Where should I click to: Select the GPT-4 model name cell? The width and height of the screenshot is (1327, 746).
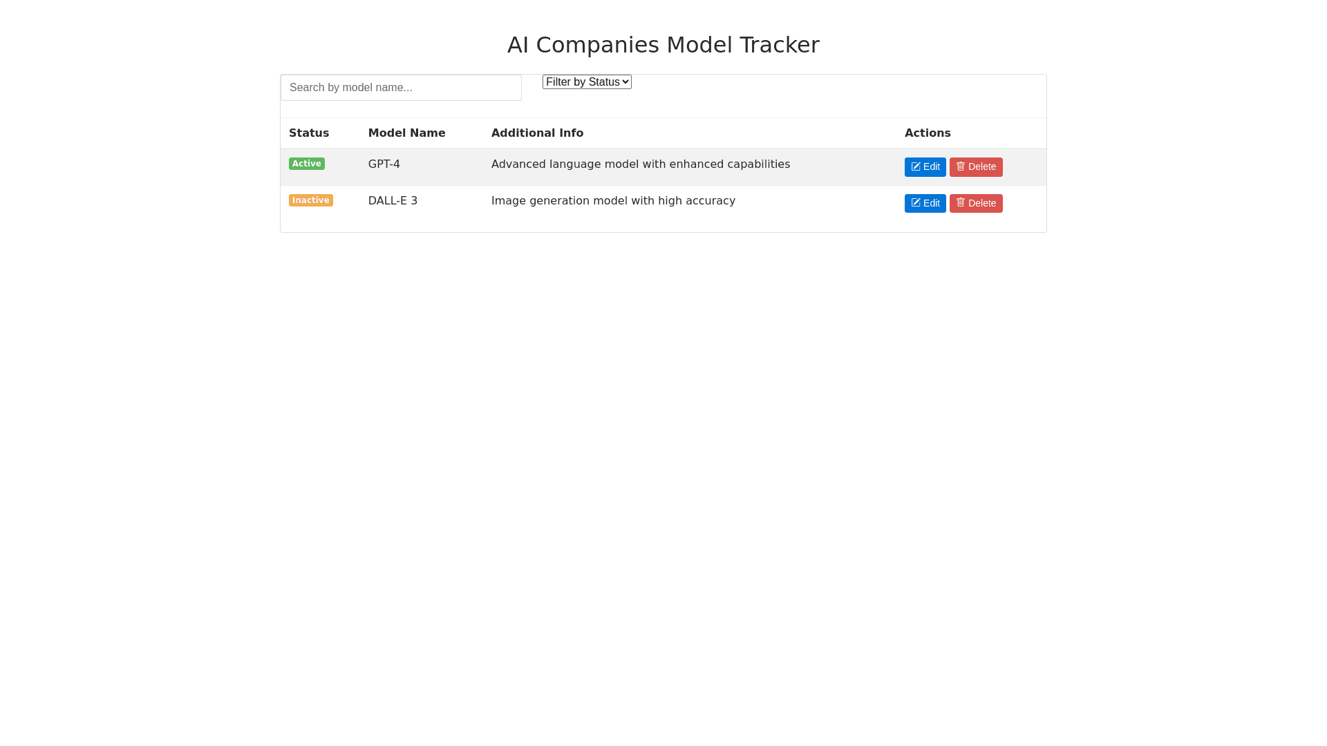384,164
